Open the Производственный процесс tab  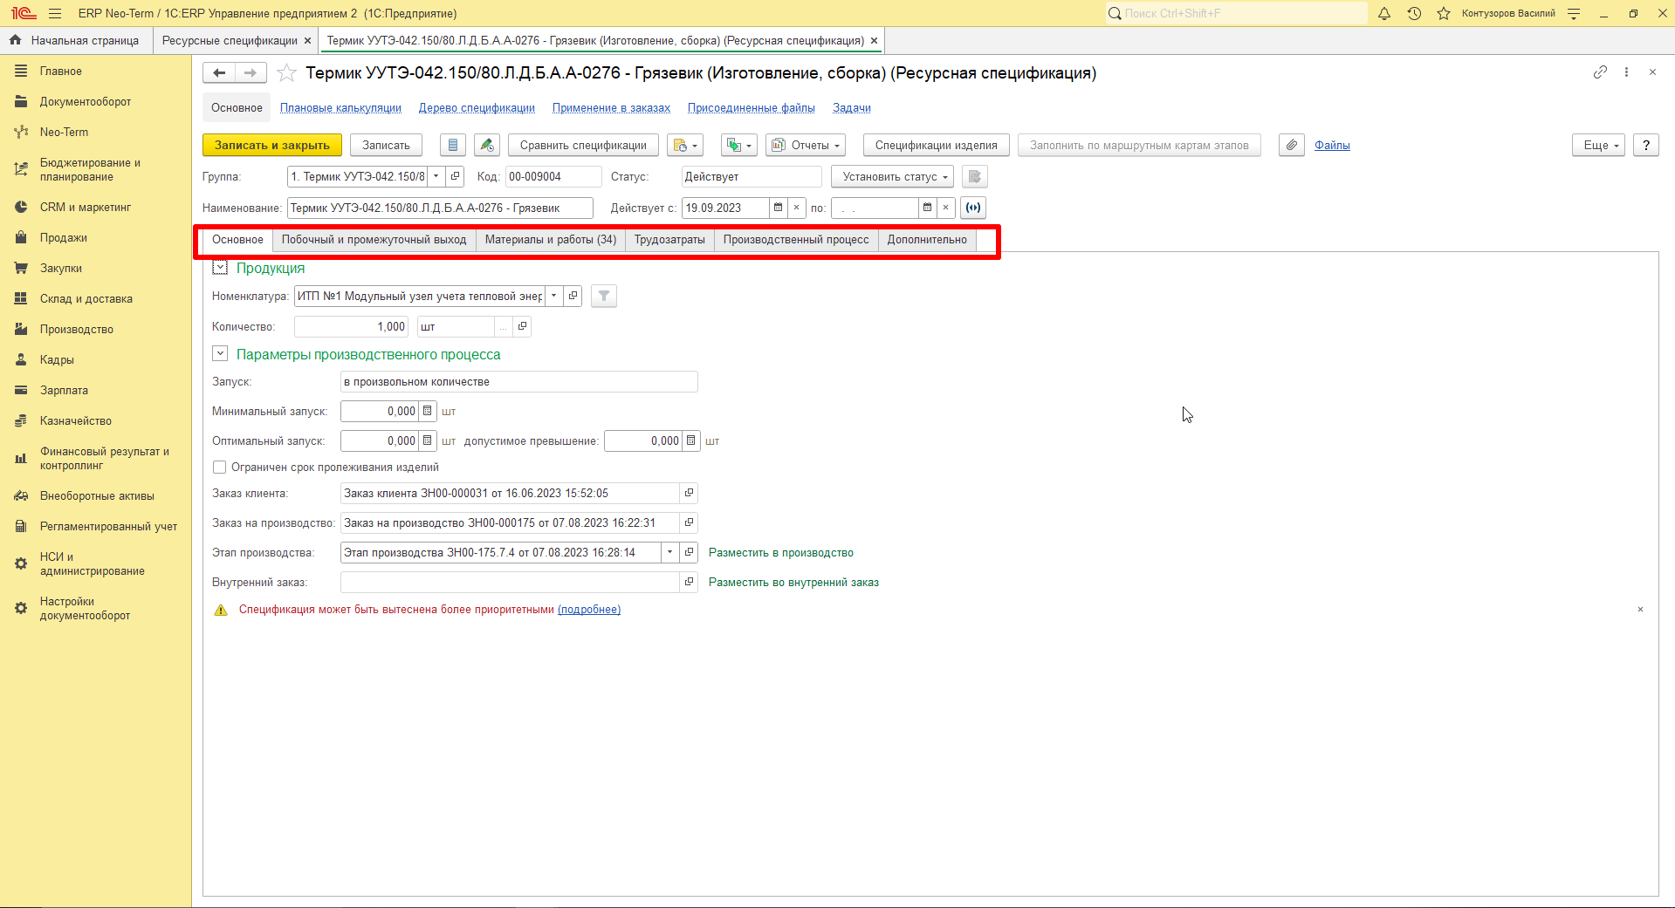tap(796, 240)
